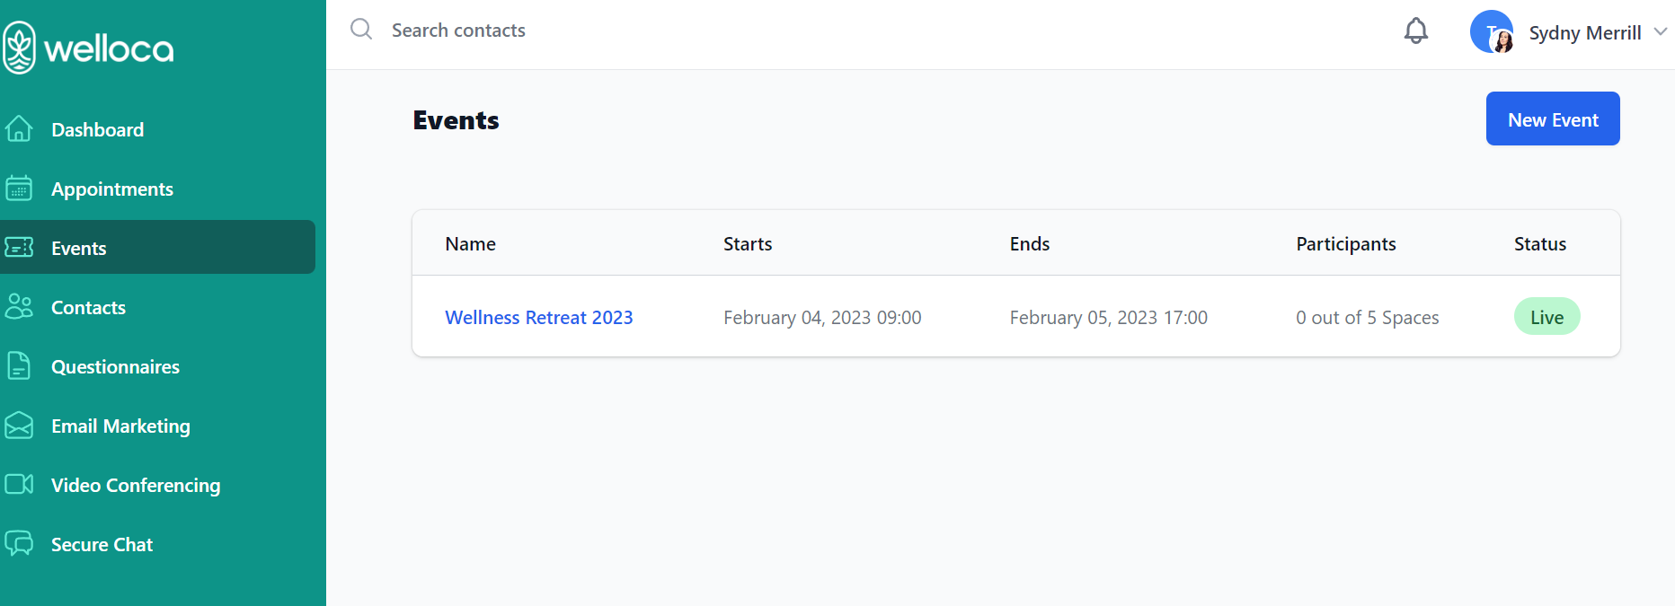The width and height of the screenshot is (1675, 606).
Task: Click the user profile avatar
Action: click(x=1492, y=31)
